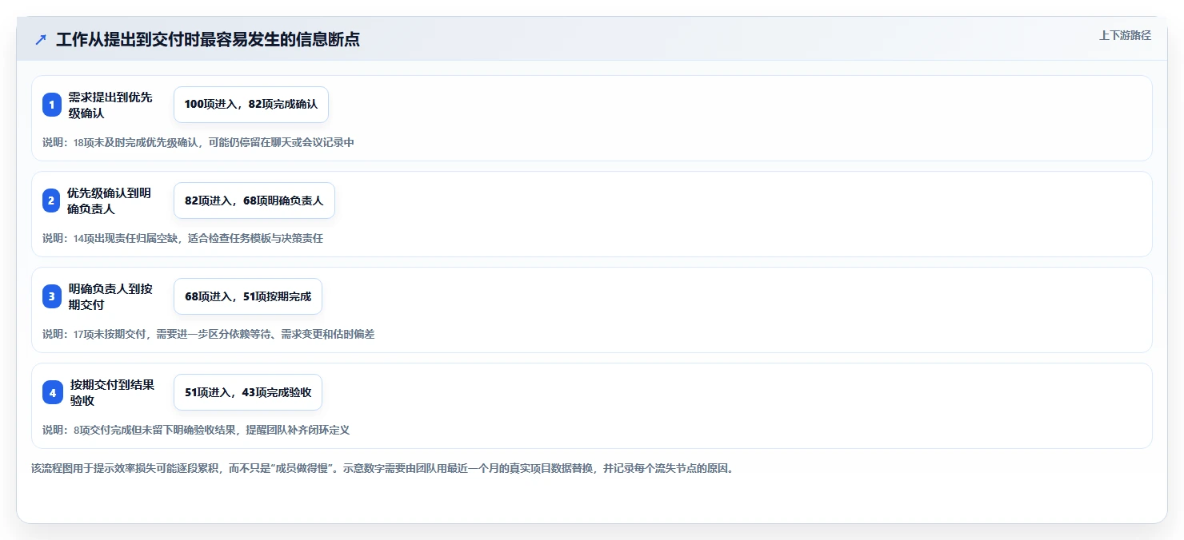Click the heading 优先级确认到明确负责人
1184x540 pixels.
pyautogui.click(x=110, y=201)
